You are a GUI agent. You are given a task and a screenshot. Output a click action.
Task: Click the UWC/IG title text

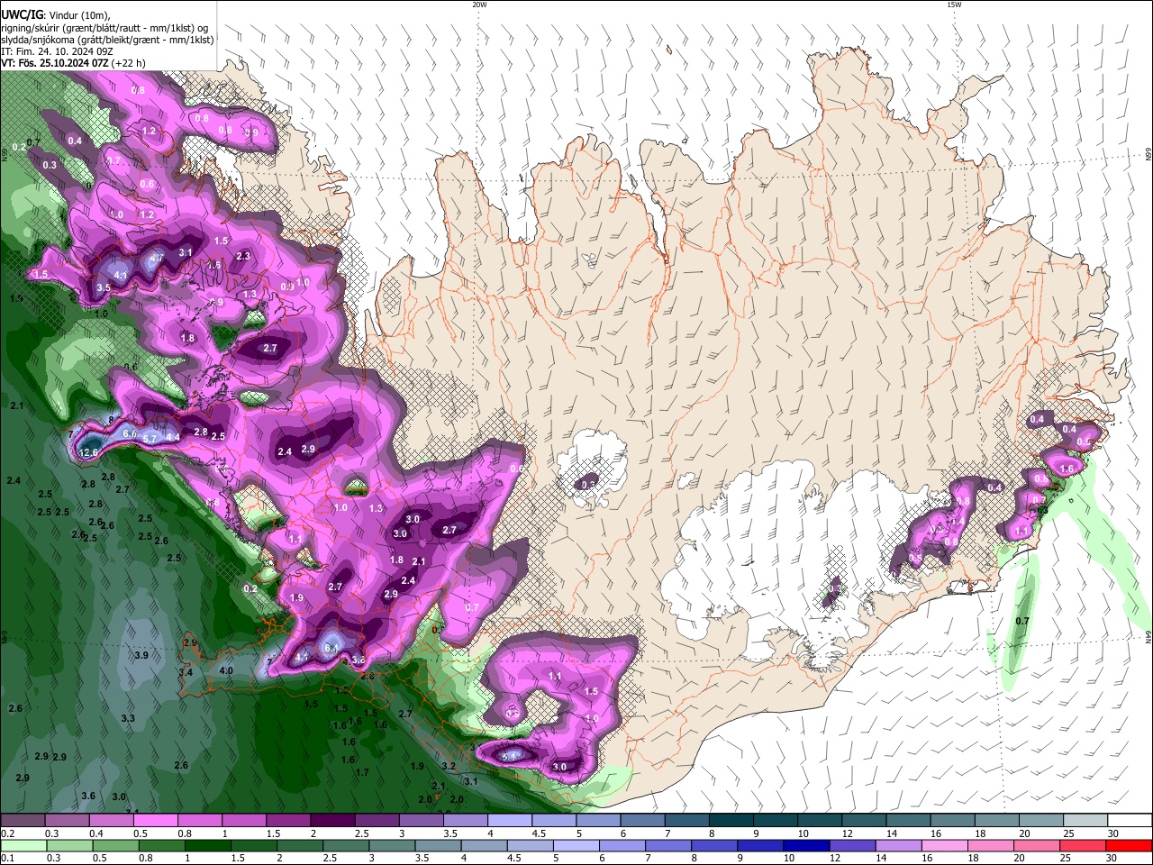click(x=21, y=15)
